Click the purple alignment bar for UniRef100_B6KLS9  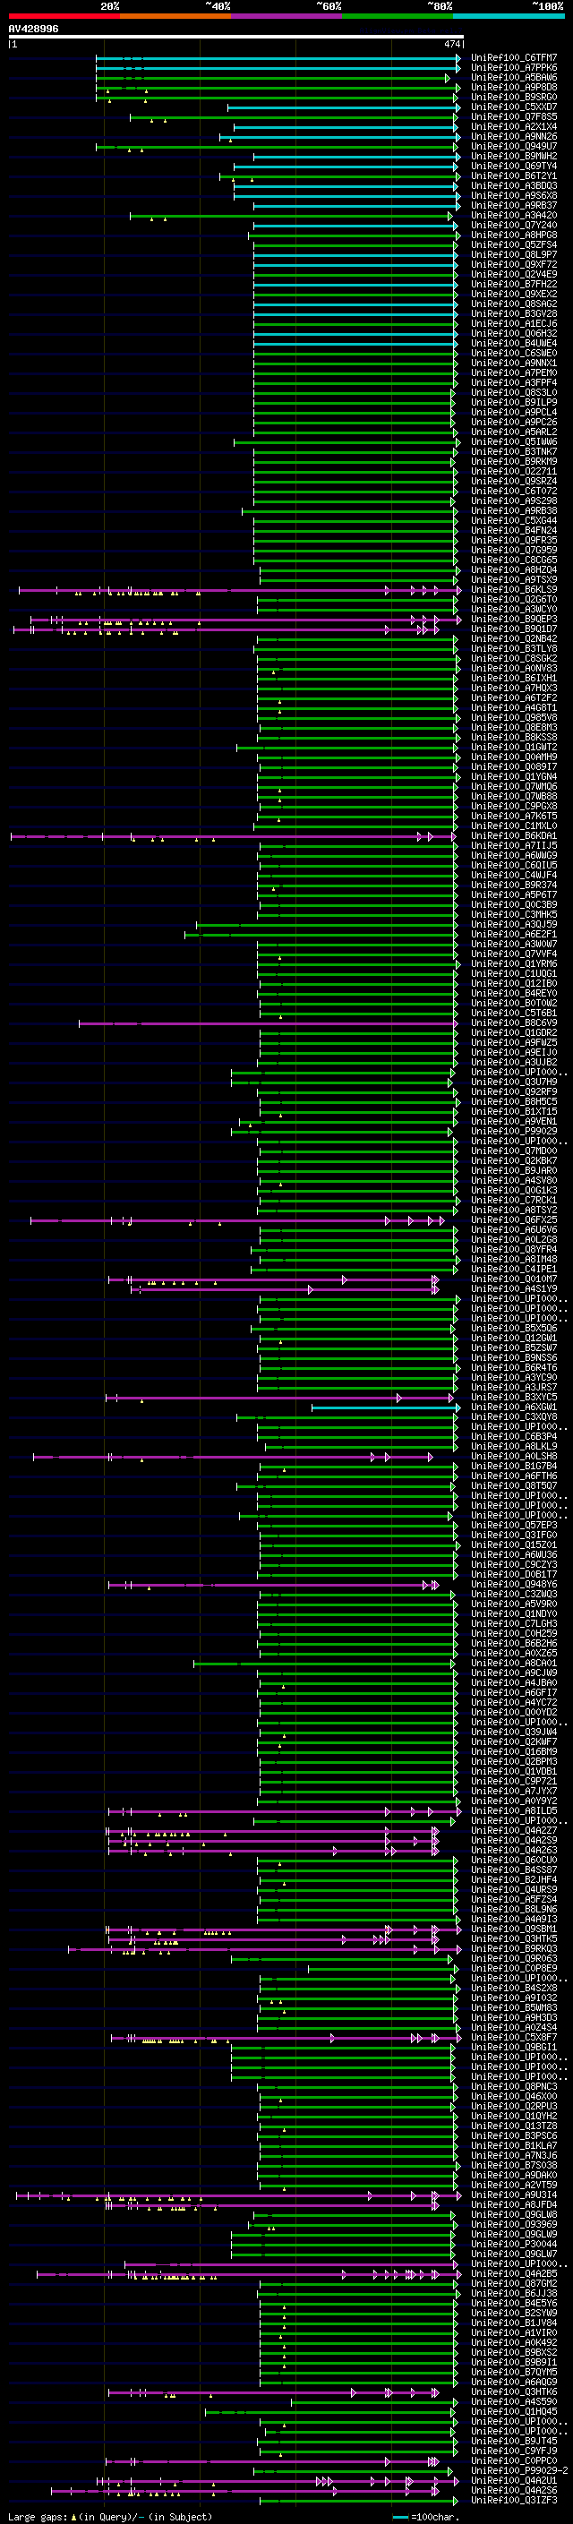[238, 591]
